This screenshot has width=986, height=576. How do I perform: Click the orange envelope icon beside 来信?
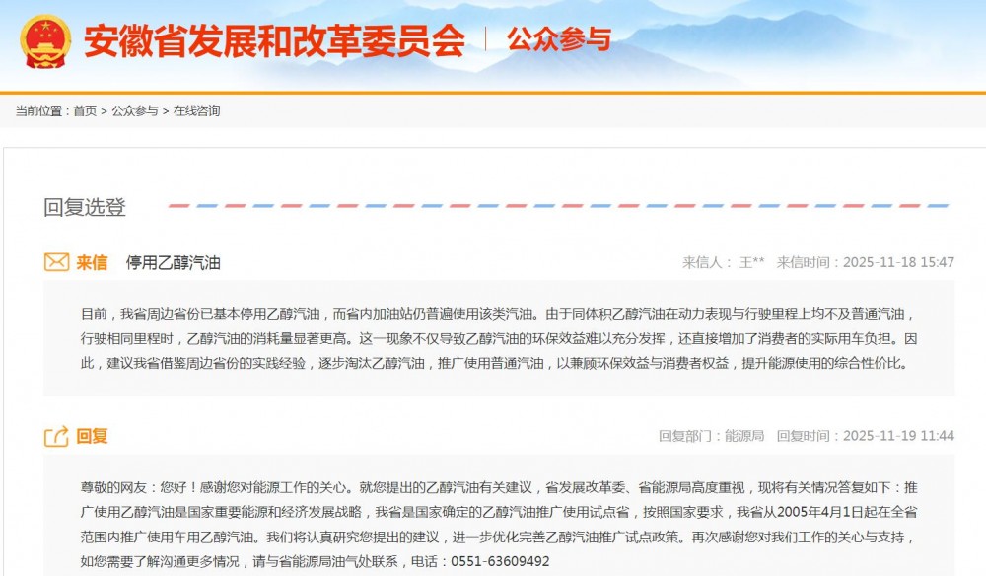(56, 262)
